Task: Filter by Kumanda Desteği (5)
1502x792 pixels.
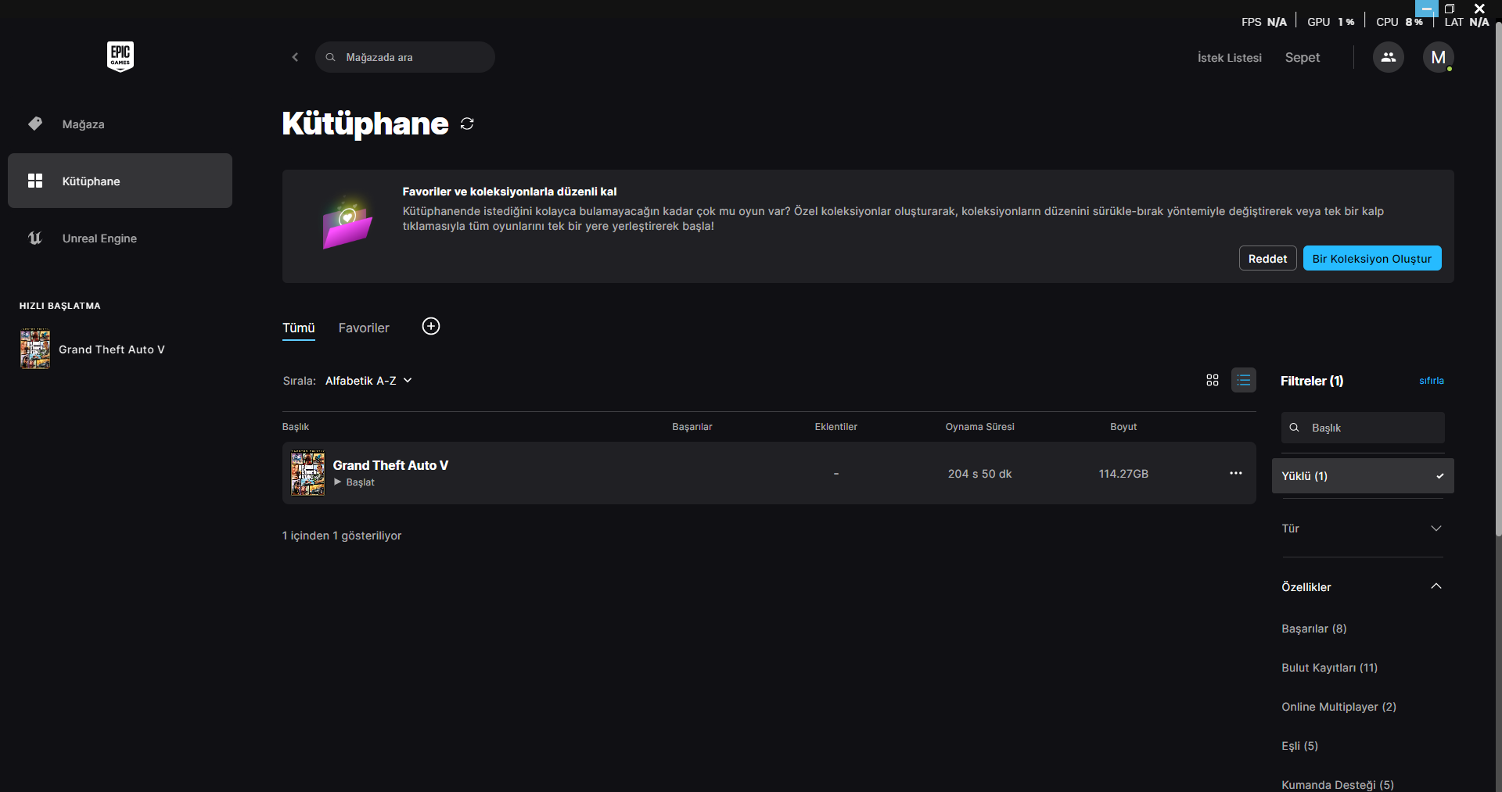Action: (x=1338, y=784)
